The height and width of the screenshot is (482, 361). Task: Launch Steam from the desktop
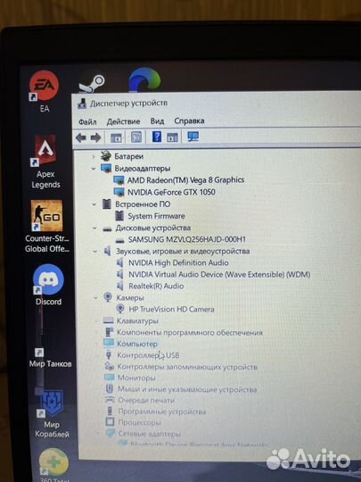pyautogui.click(x=91, y=83)
